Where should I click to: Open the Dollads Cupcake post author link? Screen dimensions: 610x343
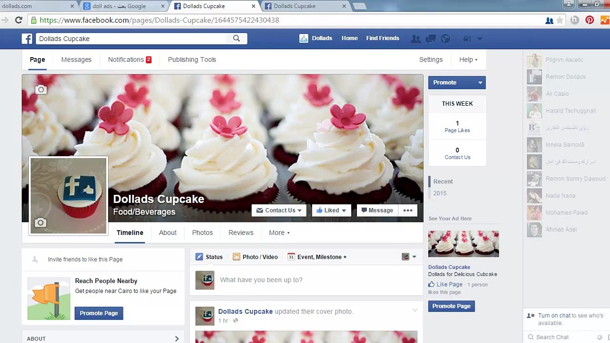coord(245,311)
